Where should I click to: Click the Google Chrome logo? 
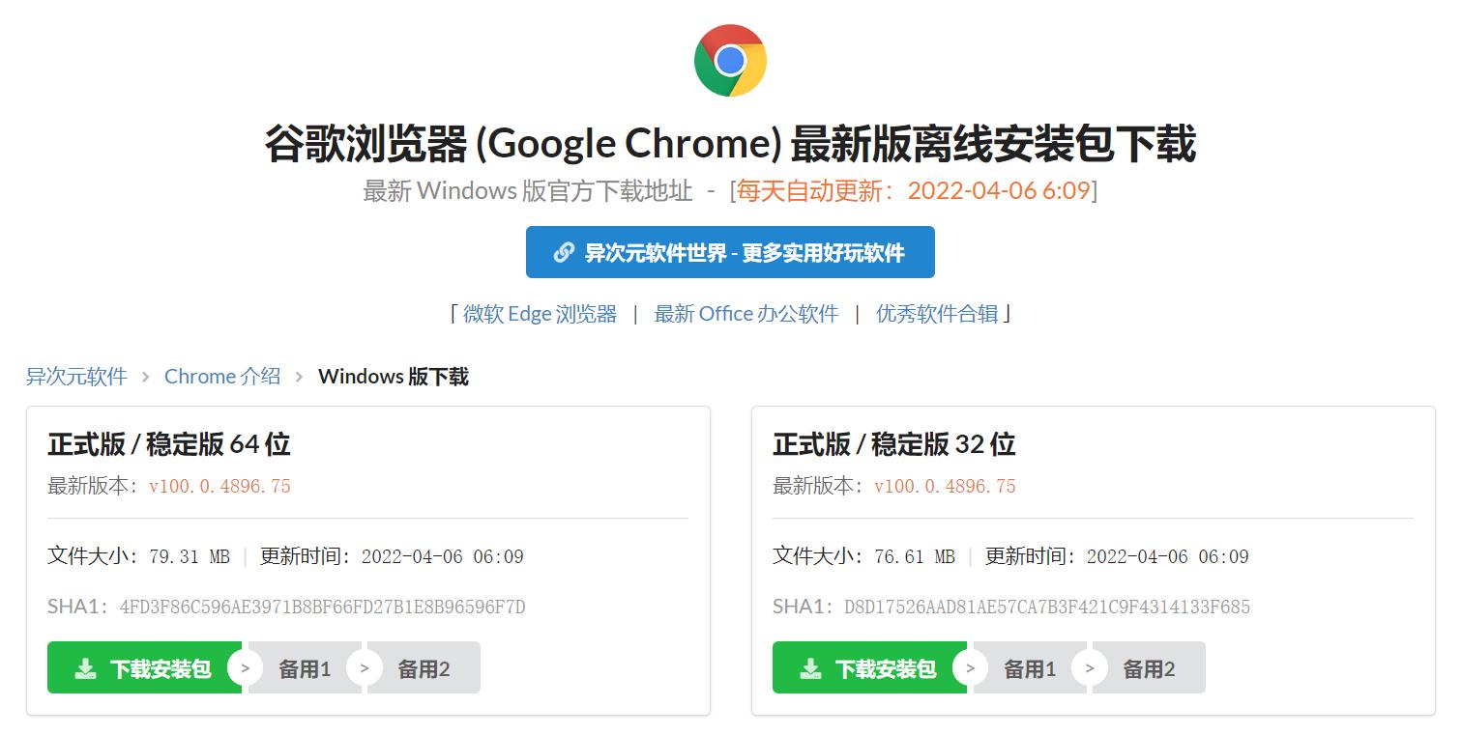click(x=730, y=61)
